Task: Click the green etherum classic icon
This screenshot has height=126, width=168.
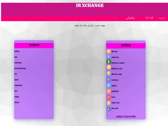Action: pyautogui.click(x=109, y=62)
